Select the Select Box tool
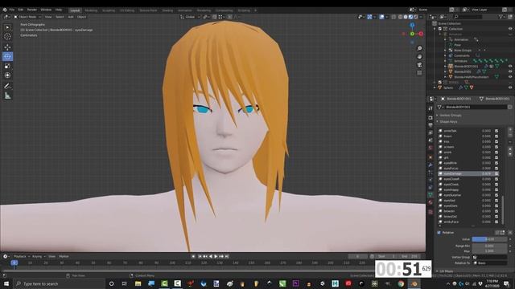 (7, 27)
